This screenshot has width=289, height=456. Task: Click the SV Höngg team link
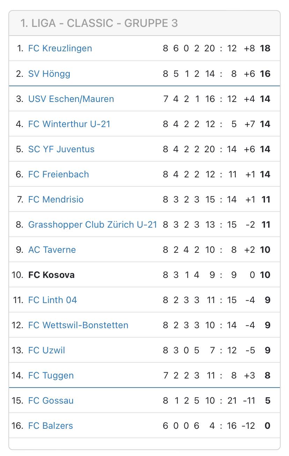(49, 74)
